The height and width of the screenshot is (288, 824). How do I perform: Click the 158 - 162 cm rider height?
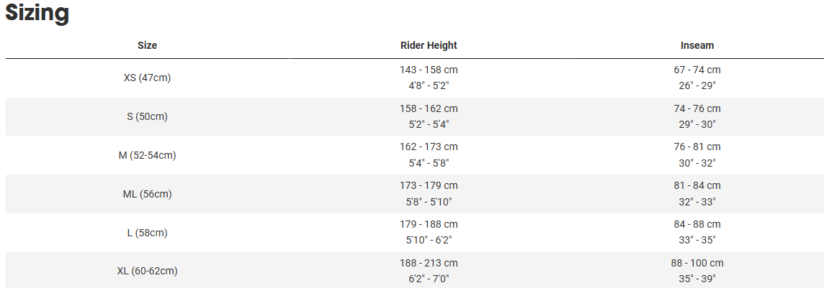(x=429, y=108)
